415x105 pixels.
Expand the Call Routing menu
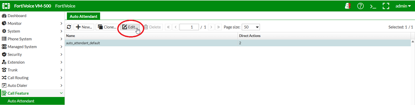point(32,78)
